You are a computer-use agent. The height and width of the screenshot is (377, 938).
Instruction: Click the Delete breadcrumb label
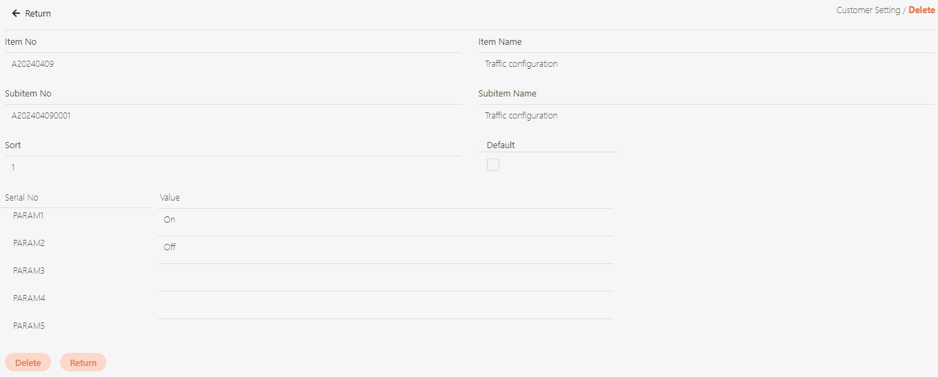921,10
